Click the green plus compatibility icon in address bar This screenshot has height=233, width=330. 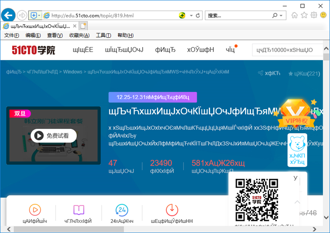click(x=182, y=15)
